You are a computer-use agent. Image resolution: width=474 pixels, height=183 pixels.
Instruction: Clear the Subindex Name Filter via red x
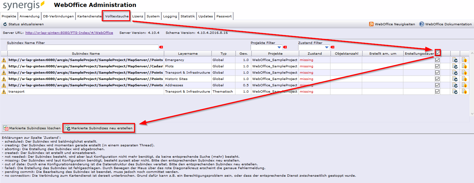[161, 47]
